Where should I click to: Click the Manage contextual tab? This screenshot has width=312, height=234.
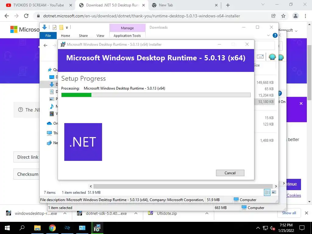click(127, 28)
